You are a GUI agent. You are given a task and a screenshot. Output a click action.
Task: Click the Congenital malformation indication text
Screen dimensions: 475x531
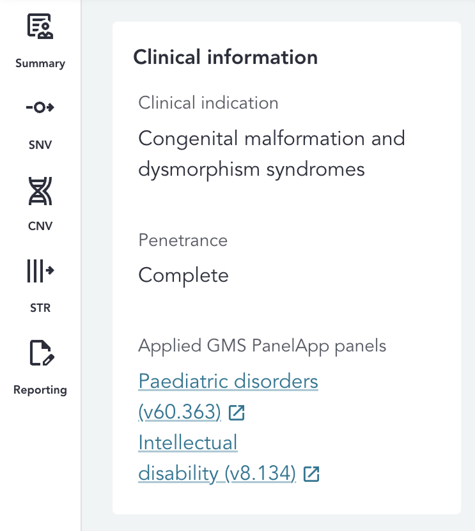[271, 153]
